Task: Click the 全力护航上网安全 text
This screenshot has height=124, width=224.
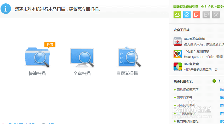Action: (x=212, y=7)
